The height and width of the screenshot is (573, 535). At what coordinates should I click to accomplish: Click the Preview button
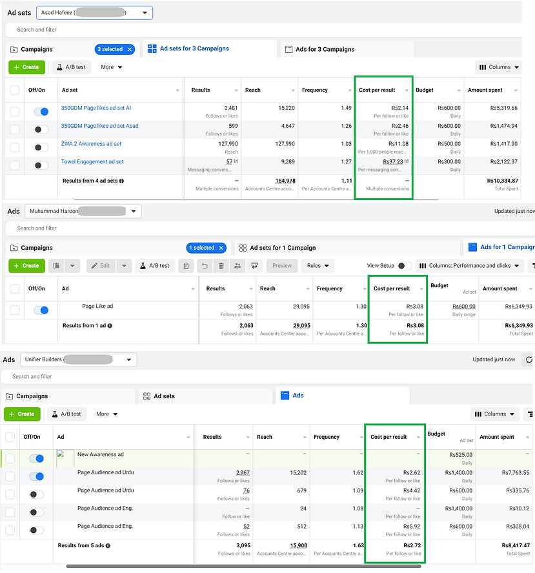282,266
